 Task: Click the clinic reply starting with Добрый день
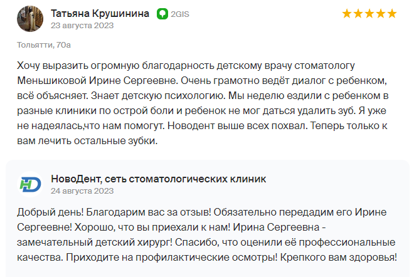207,235
